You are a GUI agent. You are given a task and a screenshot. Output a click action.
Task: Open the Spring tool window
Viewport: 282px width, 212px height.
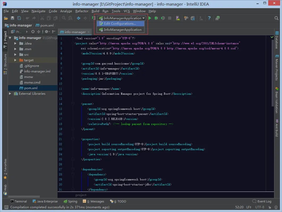tap(70, 201)
